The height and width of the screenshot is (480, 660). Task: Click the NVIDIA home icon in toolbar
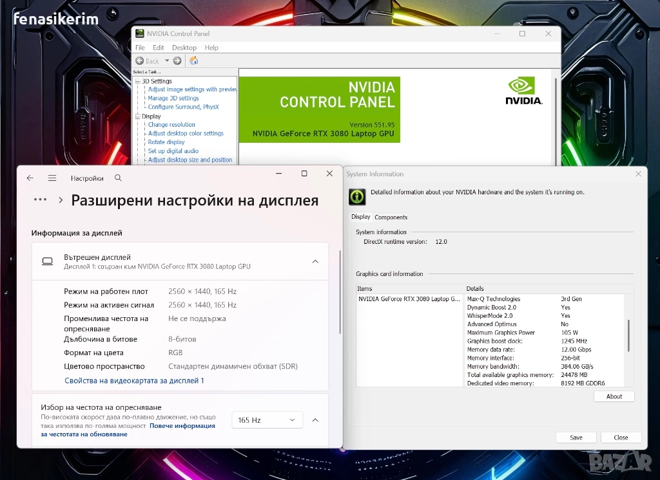pos(193,61)
